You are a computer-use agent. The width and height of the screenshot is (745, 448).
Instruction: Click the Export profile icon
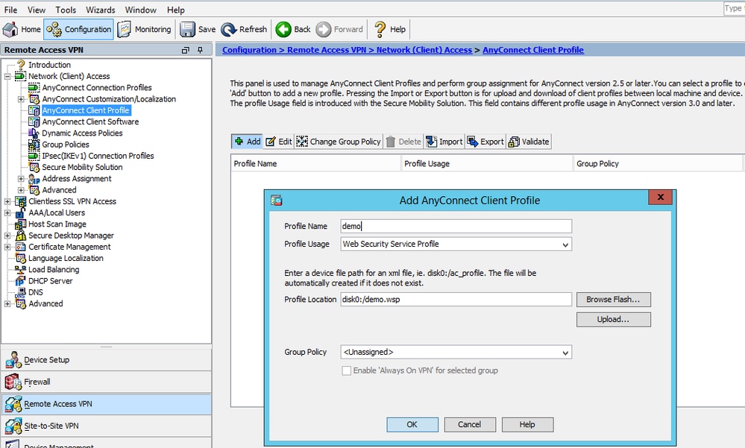[x=473, y=142]
